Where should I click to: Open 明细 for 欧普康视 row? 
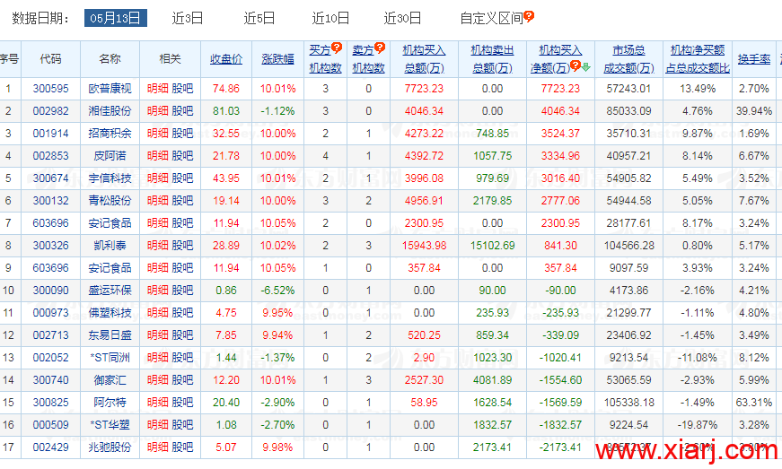click(x=158, y=89)
